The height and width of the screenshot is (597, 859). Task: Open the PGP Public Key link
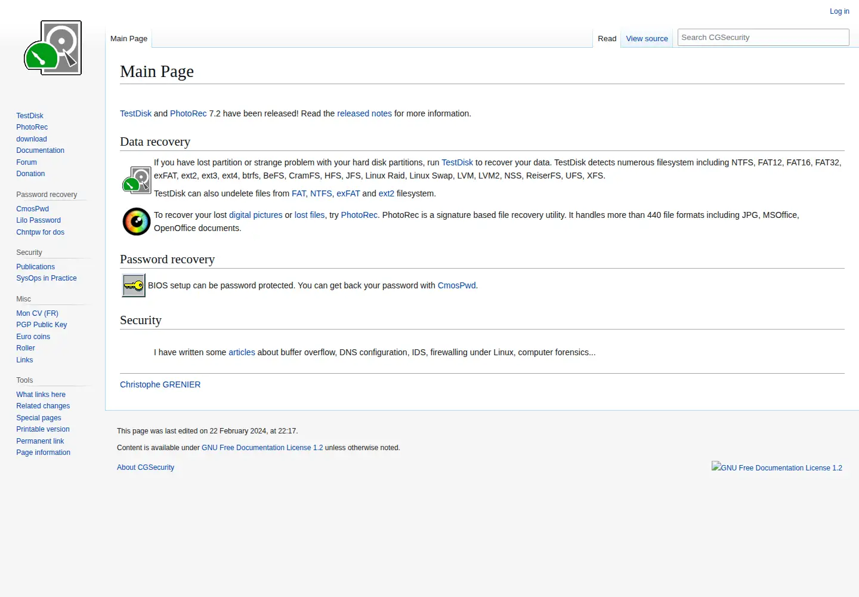point(42,325)
